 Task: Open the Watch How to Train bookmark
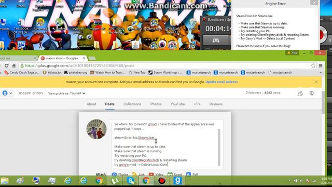107,73
